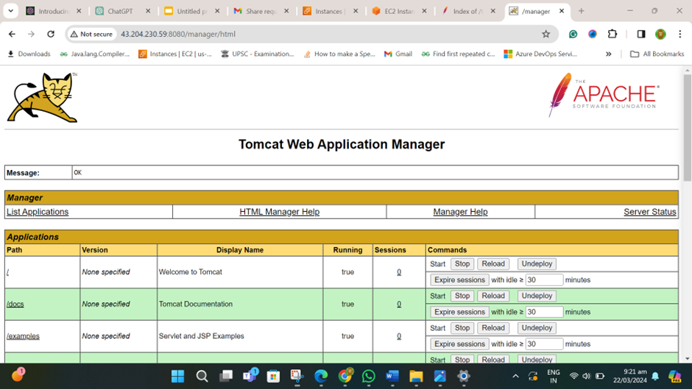Open the Windows Start menu

coord(178,376)
